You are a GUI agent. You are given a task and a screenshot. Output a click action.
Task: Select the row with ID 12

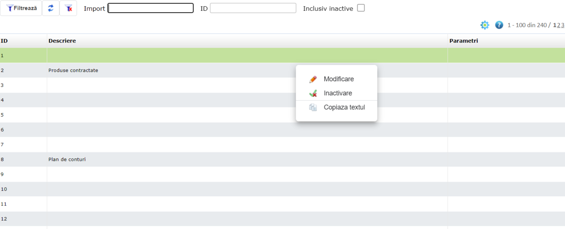(x=141, y=219)
